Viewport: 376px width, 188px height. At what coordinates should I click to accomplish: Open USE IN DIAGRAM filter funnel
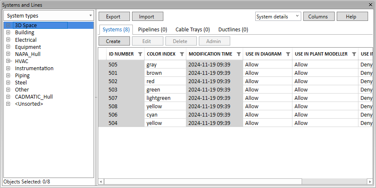pos(288,54)
